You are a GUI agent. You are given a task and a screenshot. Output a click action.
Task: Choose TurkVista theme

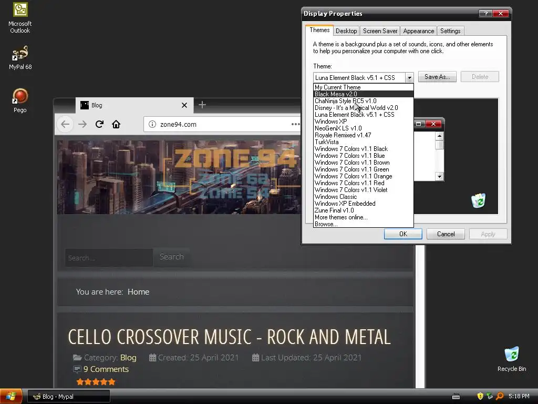click(x=364, y=142)
